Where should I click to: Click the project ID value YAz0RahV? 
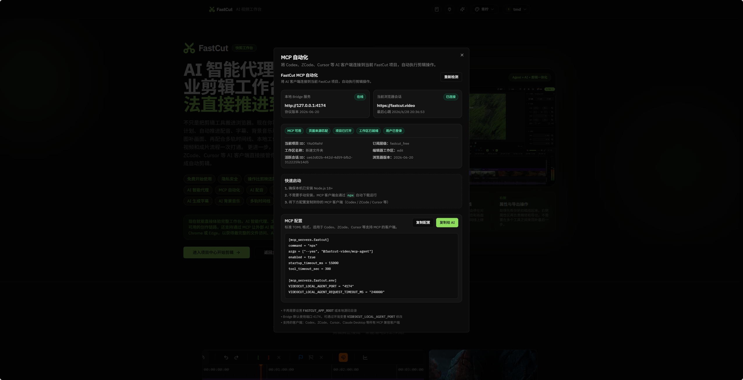(315, 144)
